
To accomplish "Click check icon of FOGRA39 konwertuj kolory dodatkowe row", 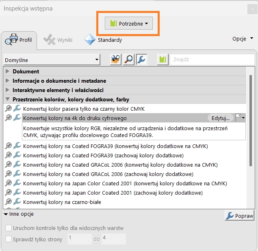I will (x=9, y=146).
